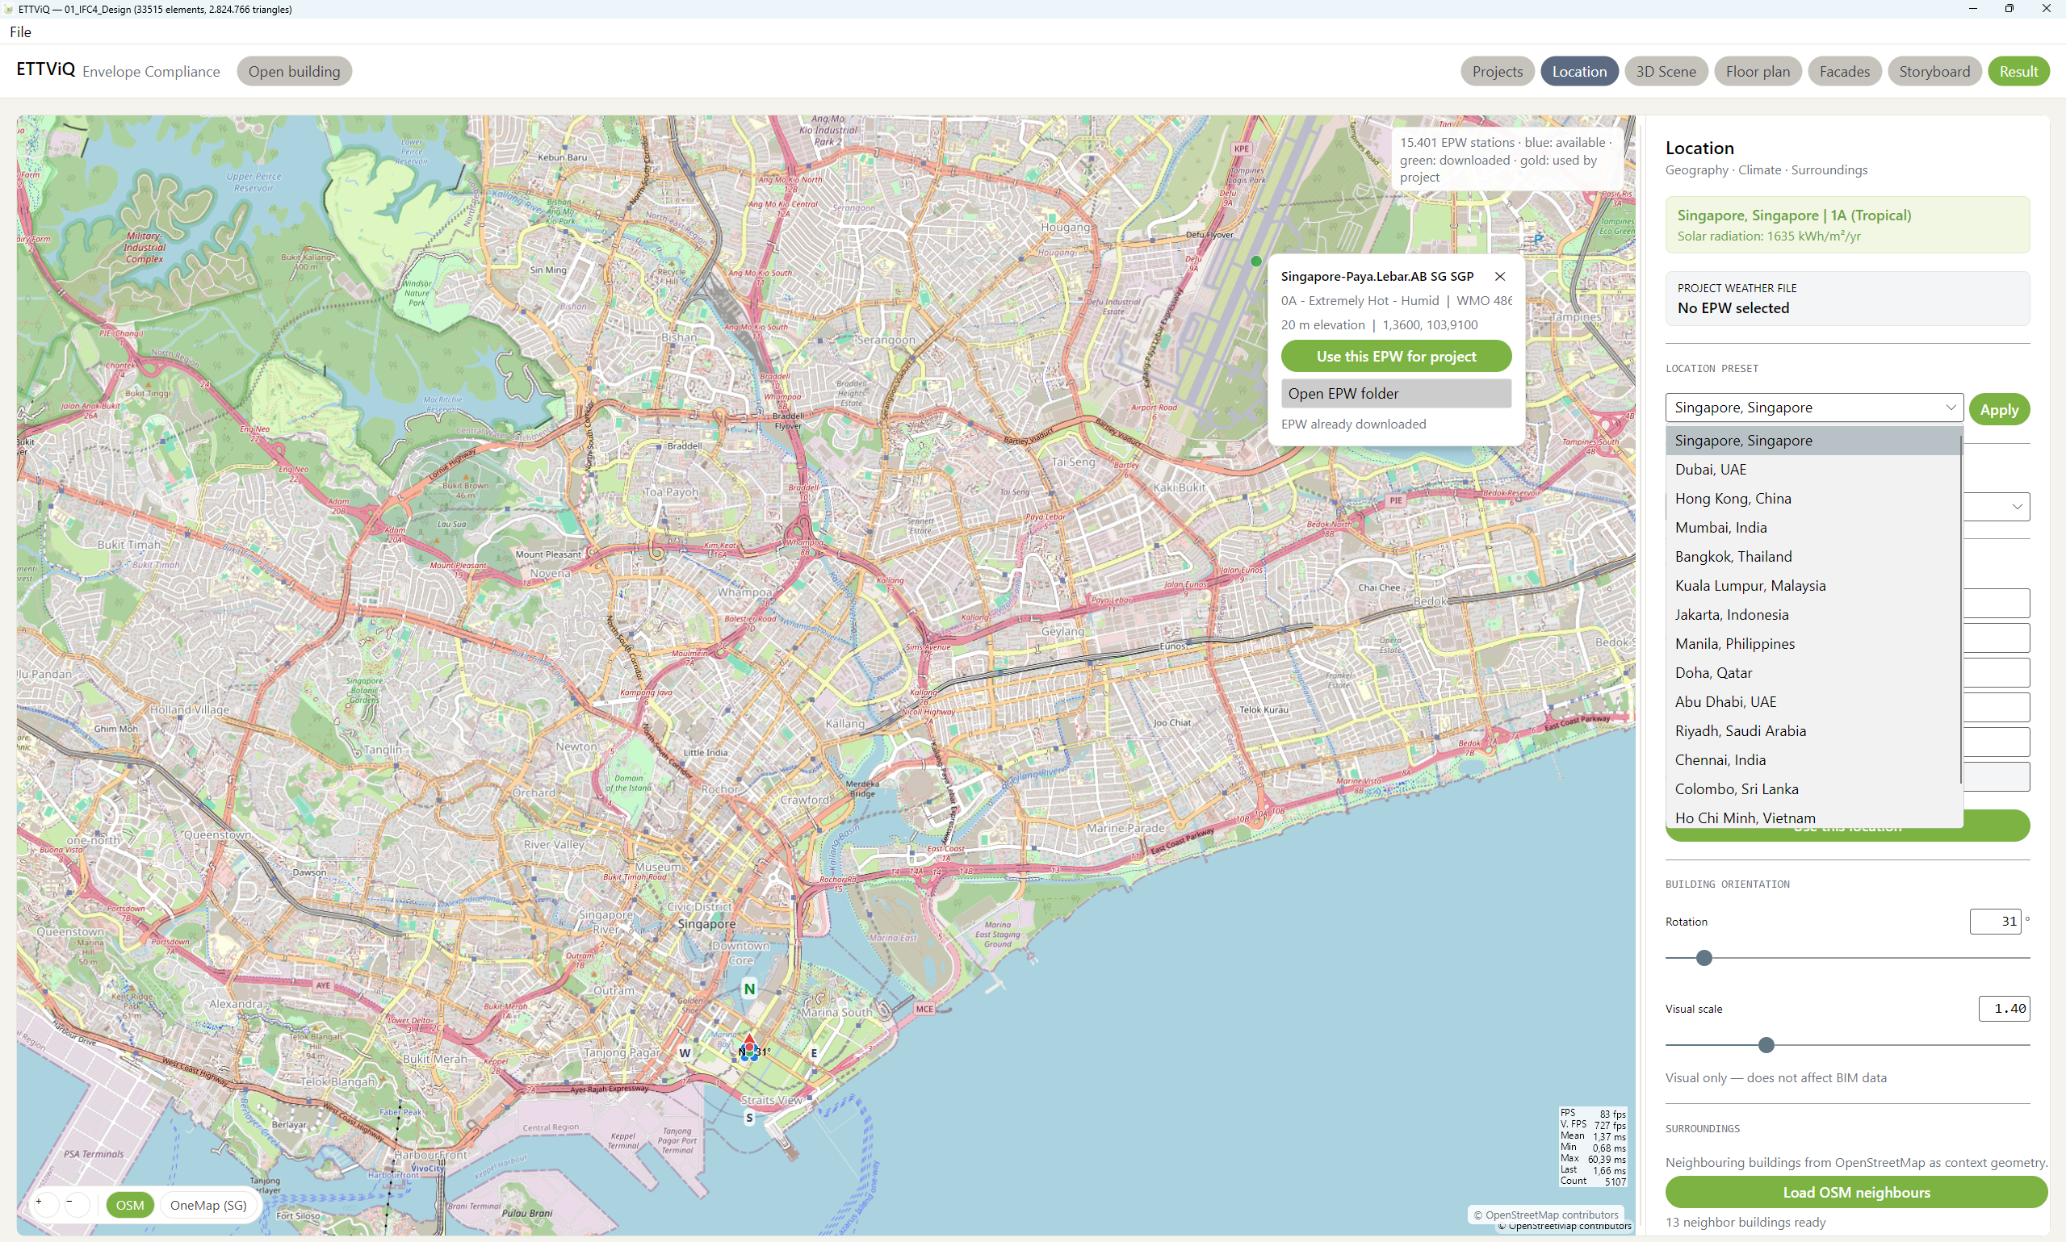This screenshot has width=2066, height=1242.
Task: Expand the Location preset combo box arrow
Action: coord(1951,408)
